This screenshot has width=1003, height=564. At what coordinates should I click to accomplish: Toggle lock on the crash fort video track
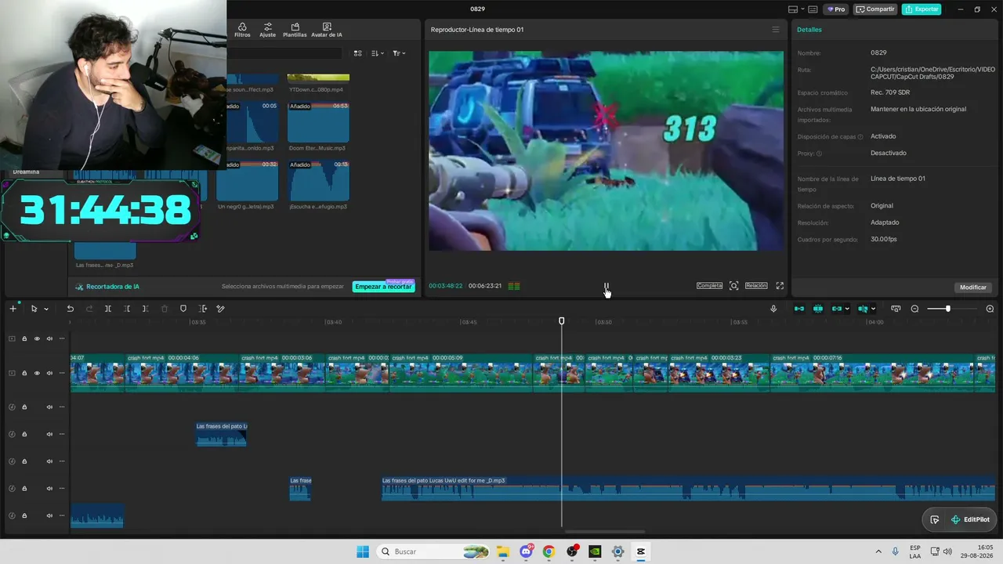tap(24, 373)
